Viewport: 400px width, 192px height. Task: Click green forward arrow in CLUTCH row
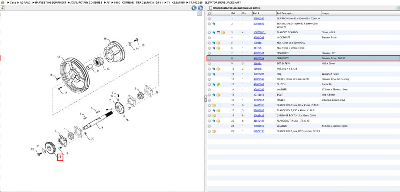(x=218, y=84)
